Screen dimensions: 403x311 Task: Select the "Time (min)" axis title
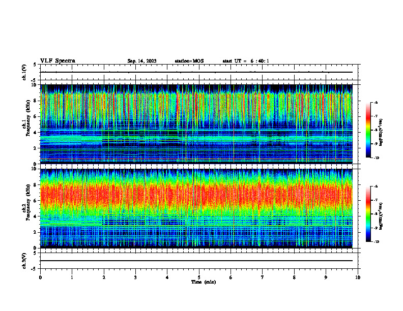point(204,282)
